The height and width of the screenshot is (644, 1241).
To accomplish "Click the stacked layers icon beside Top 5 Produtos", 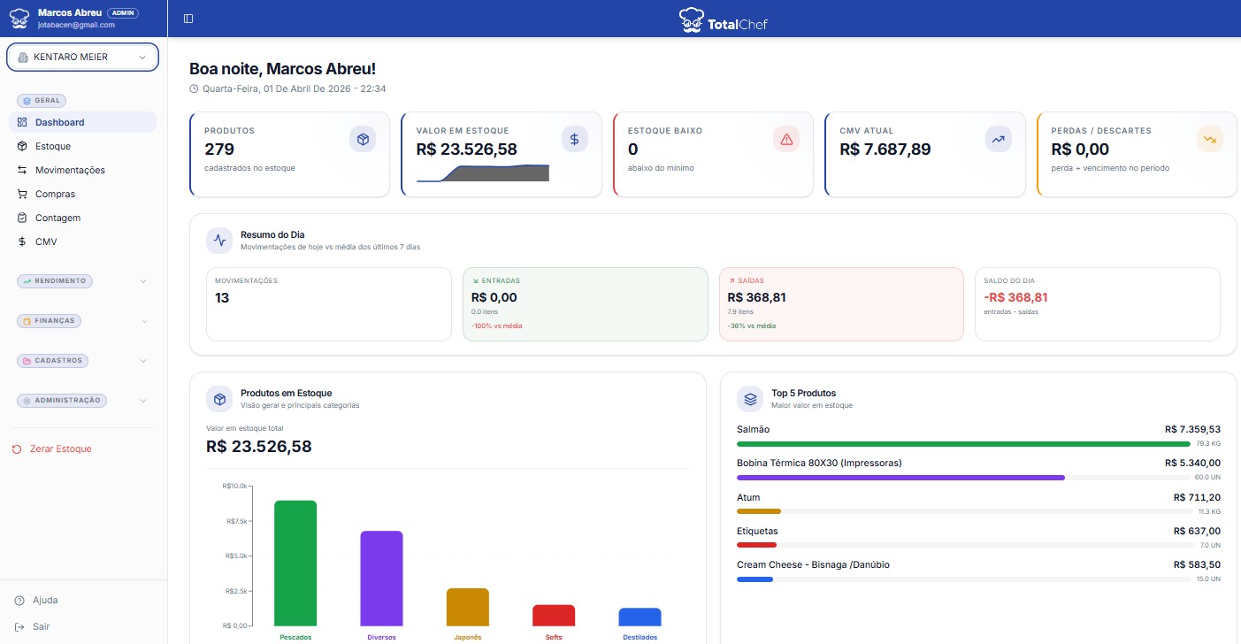I will click(749, 399).
